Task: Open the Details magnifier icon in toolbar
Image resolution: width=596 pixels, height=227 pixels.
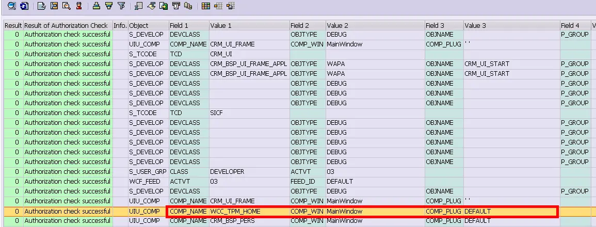Action: 12,6
